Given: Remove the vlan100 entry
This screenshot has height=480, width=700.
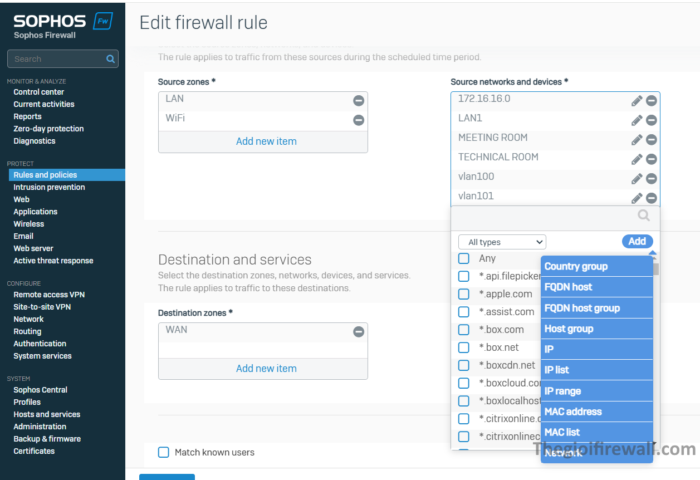Looking at the screenshot, I should (652, 179).
